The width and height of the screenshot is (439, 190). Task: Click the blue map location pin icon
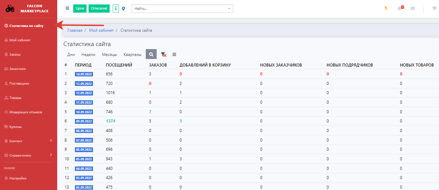click(124, 9)
